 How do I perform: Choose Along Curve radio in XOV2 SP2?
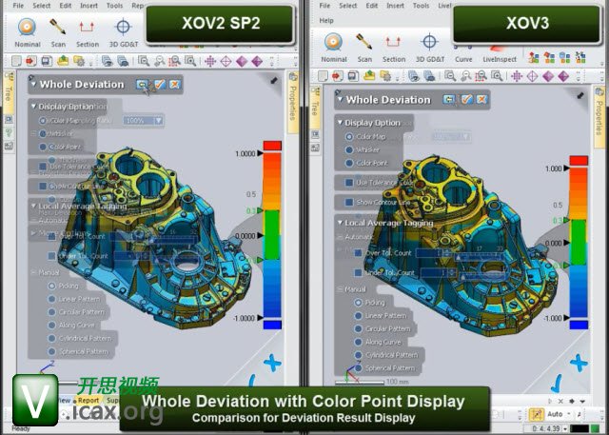[x=51, y=326]
